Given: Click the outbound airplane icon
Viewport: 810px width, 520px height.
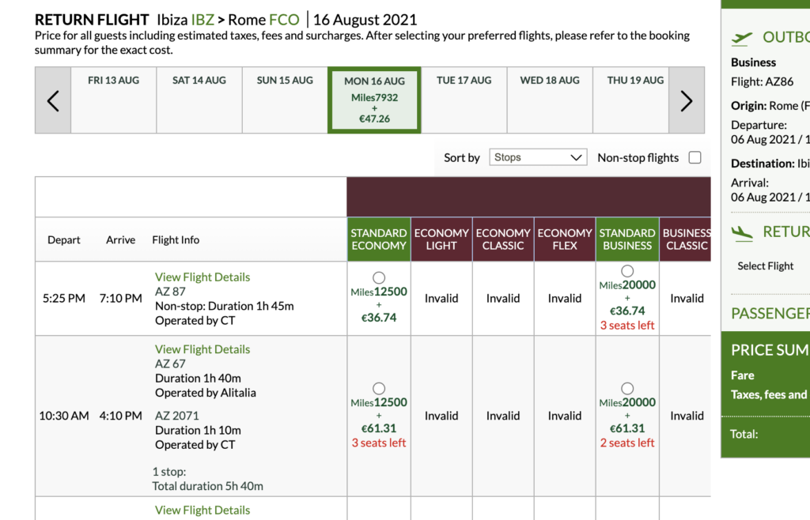Looking at the screenshot, I should [742, 37].
